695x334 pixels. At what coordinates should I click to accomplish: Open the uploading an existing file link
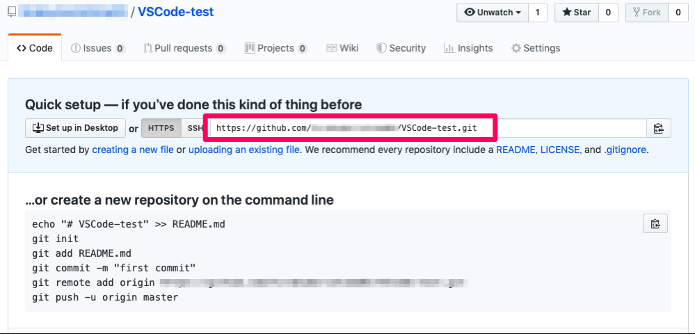[x=244, y=150]
